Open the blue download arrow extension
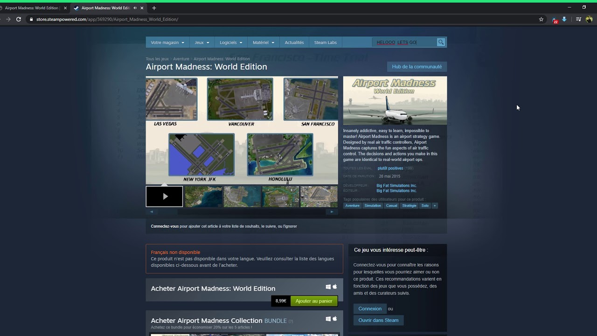 pyautogui.click(x=564, y=19)
